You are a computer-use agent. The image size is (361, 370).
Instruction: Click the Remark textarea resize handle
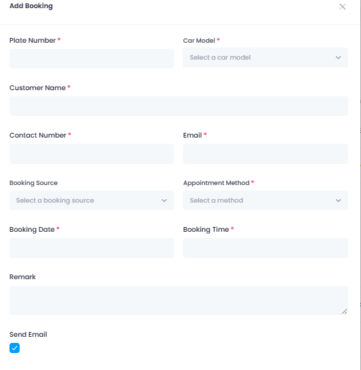344,312
